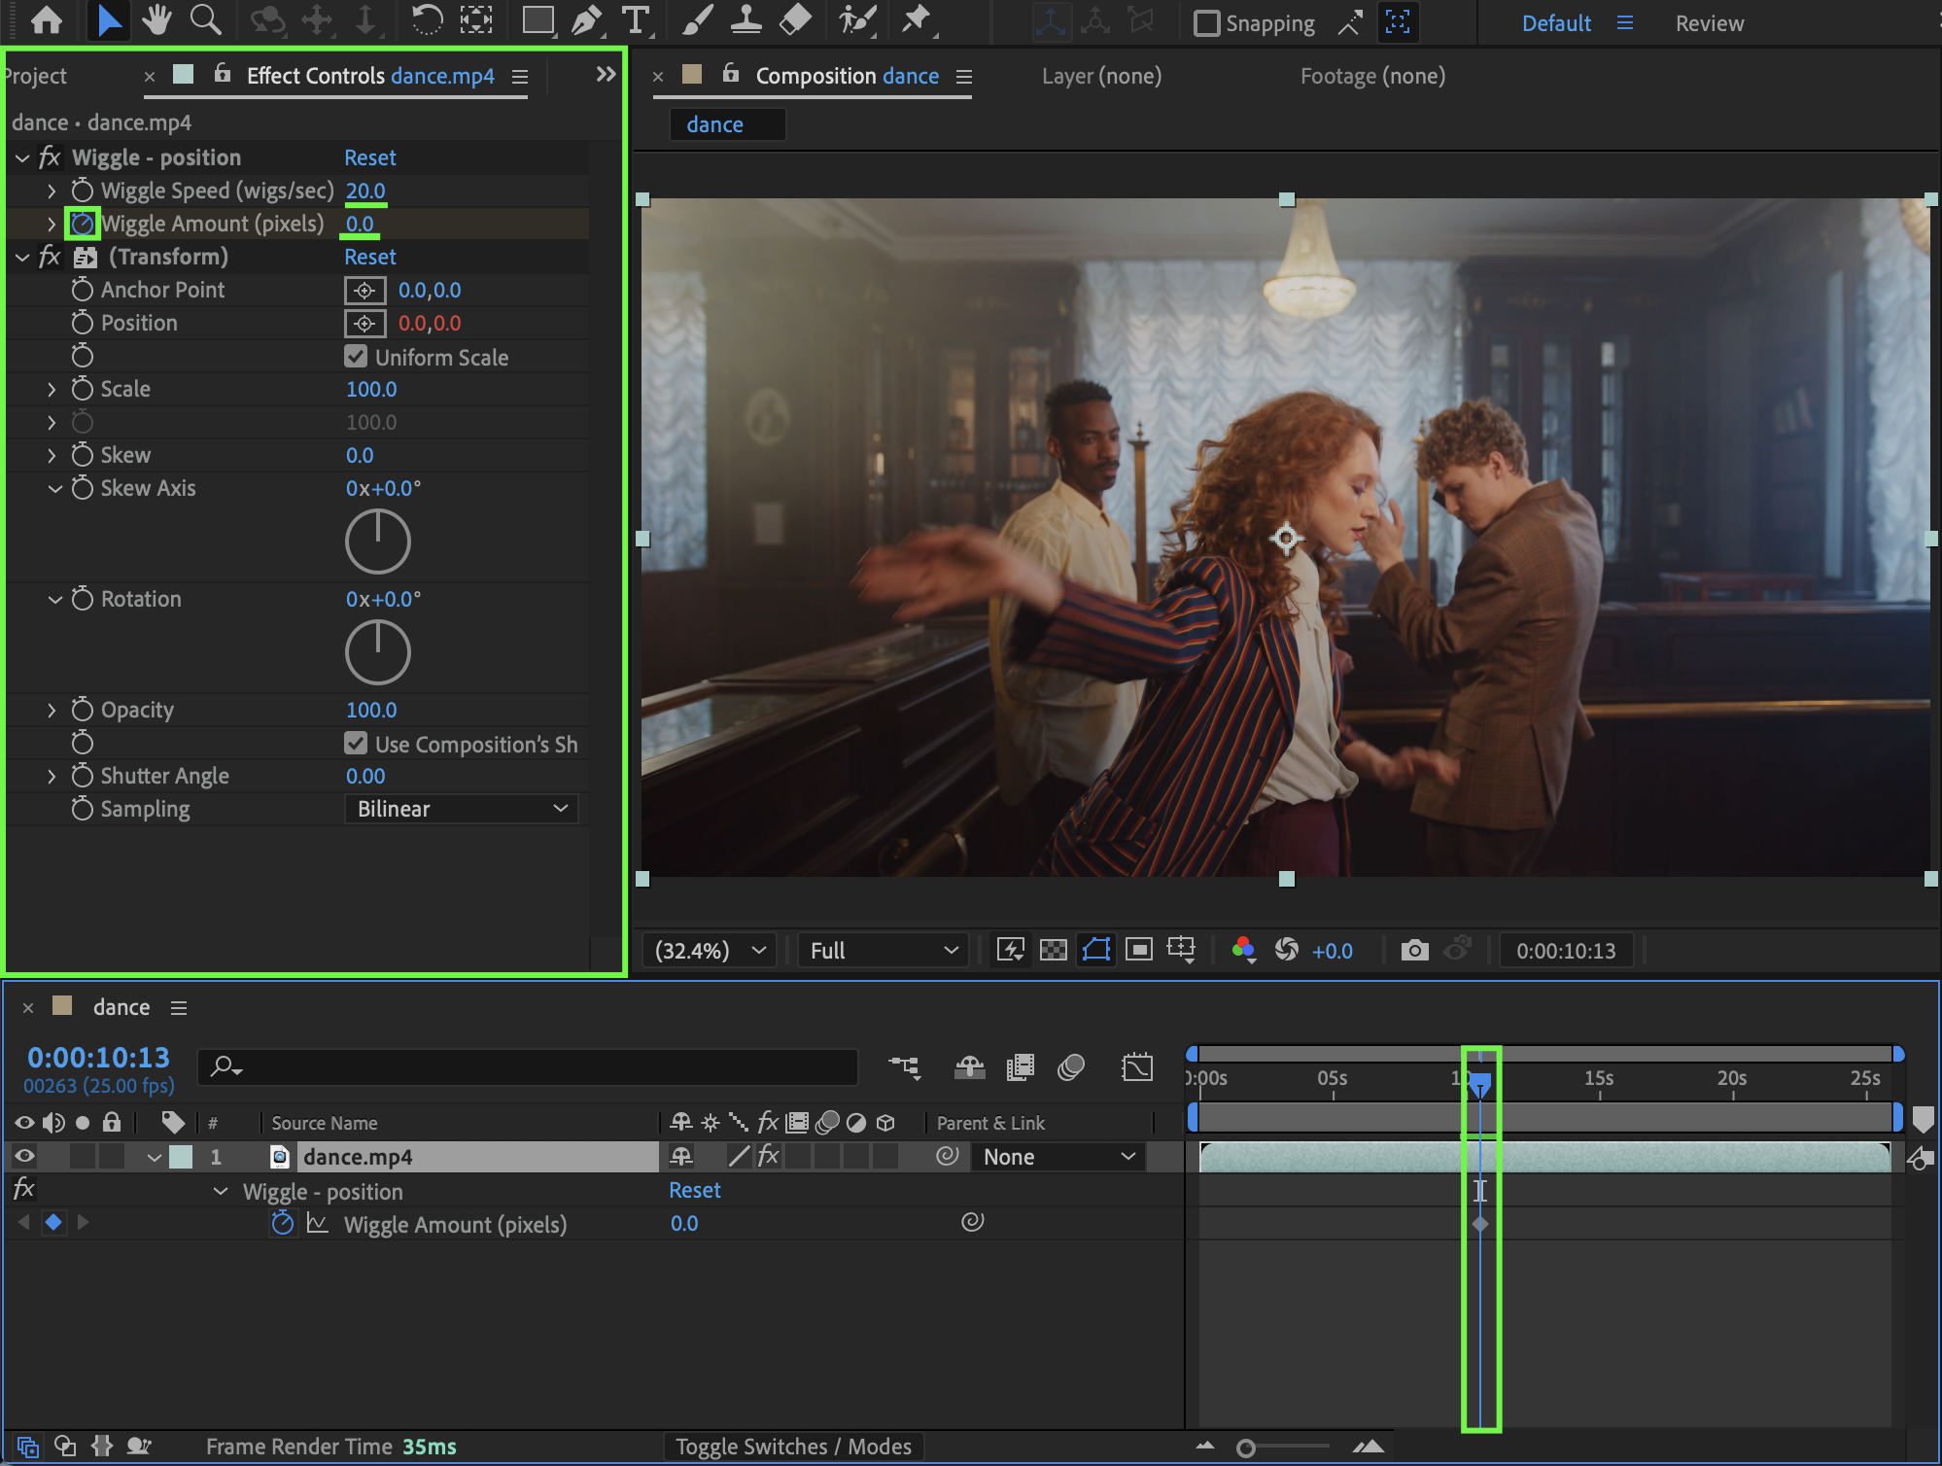Reset the Wiggle - position effect

pyautogui.click(x=369, y=157)
